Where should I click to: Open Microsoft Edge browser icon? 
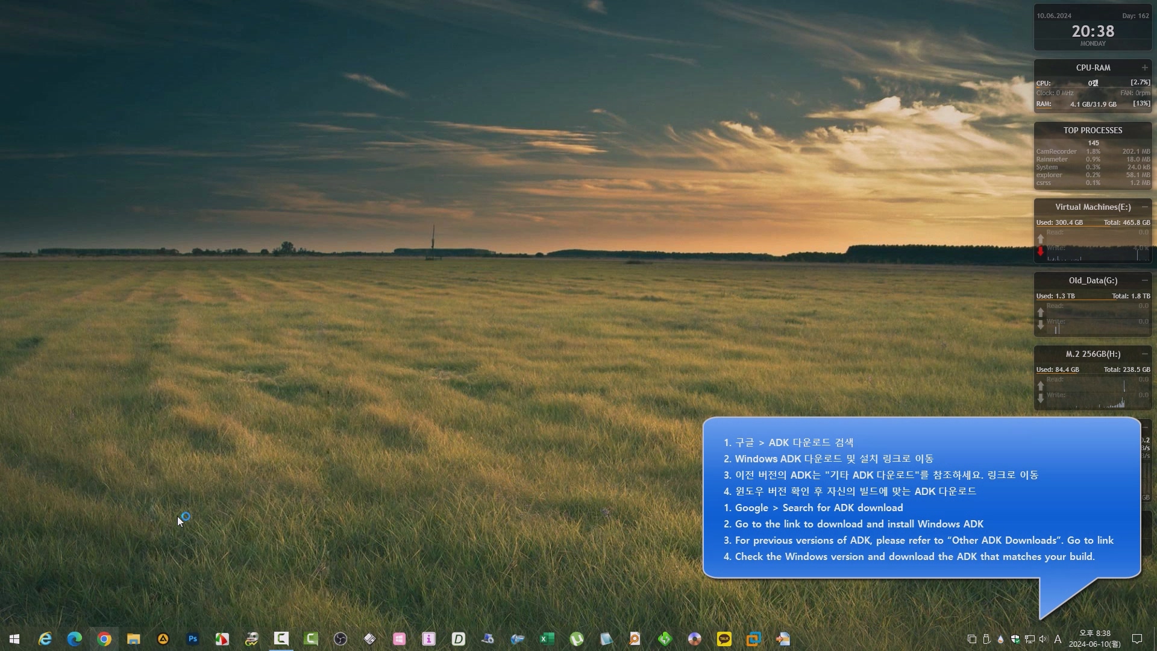click(x=75, y=639)
